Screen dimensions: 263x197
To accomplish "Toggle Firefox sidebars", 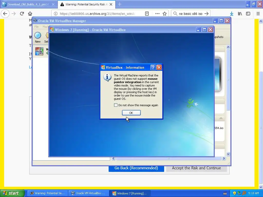I will [x=248, y=14].
